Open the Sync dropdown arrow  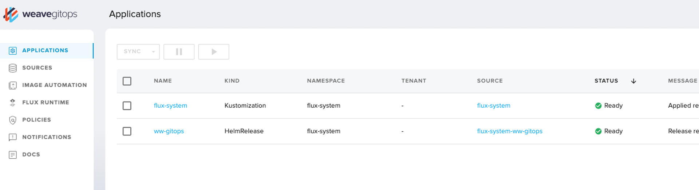154,52
